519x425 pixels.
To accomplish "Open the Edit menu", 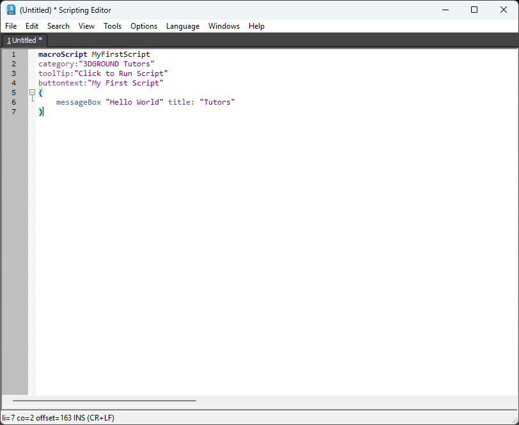I will pyautogui.click(x=32, y=26).
